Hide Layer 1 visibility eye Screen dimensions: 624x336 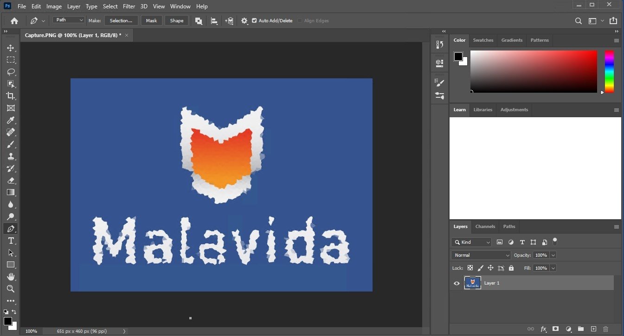(457, 283)
